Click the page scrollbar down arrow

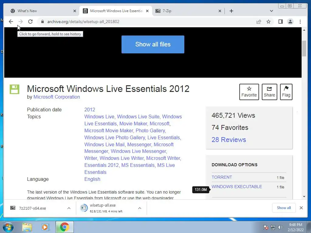[304, 197]
